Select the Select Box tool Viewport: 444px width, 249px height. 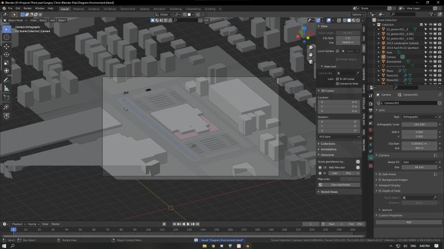tap(7, 29)
